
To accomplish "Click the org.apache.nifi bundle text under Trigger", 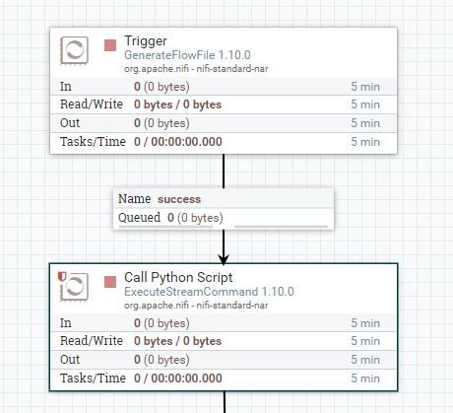I will pos(196,69).
